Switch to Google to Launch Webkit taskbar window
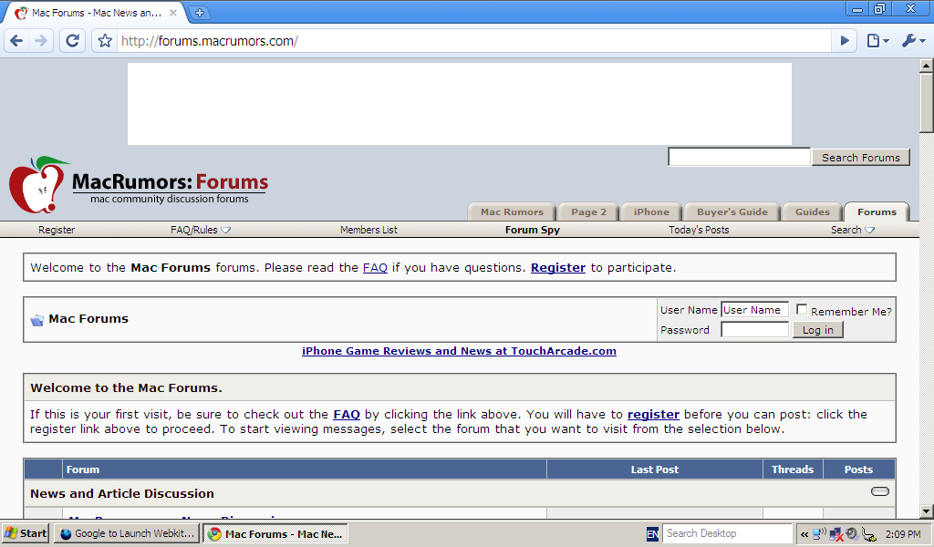Screen dimensions: 934x547 pos(127,533)
